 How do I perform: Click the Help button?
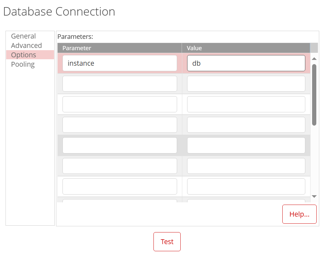[x=299, y=214]
